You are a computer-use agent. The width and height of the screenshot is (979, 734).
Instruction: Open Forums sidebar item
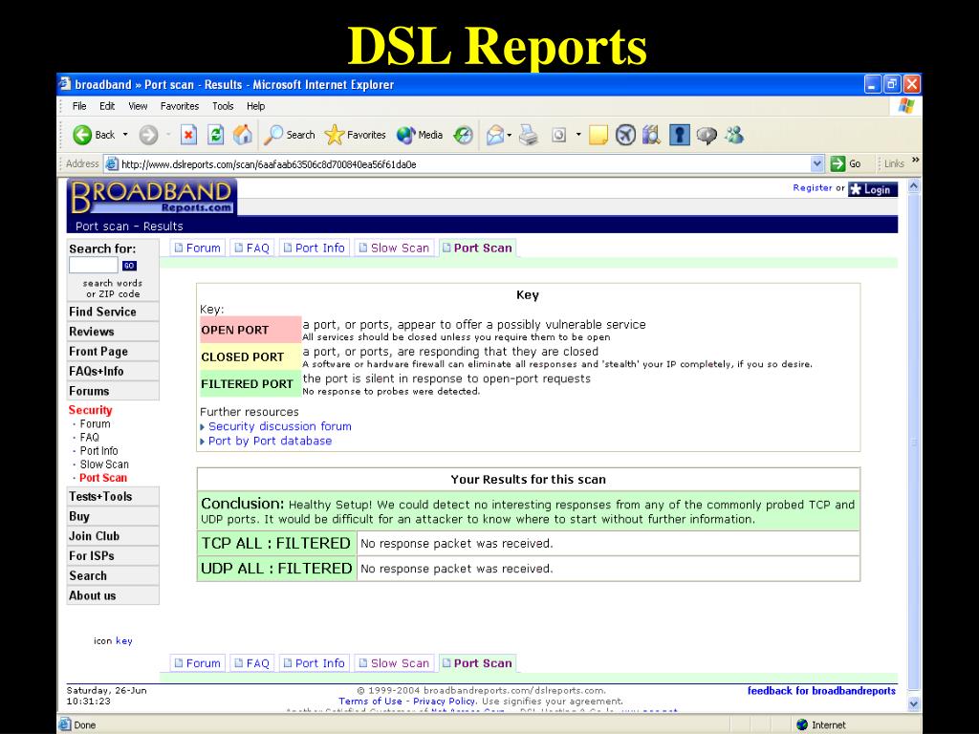pos(113,391)
